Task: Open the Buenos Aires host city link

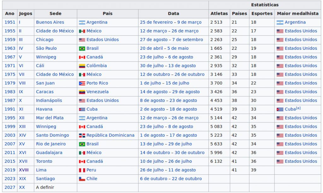Action: point(50,22)
